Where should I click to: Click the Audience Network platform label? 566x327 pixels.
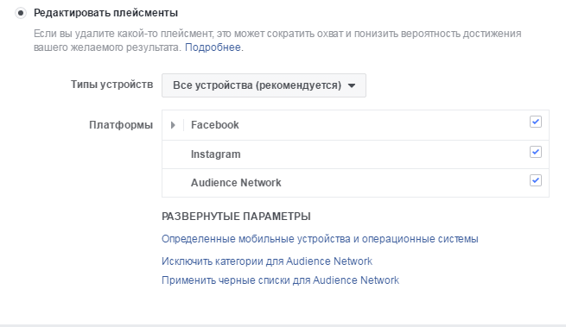pos(236,183)
